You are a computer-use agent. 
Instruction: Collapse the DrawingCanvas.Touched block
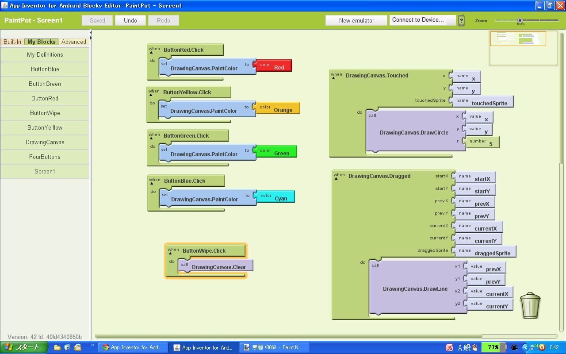click(333, 77)
